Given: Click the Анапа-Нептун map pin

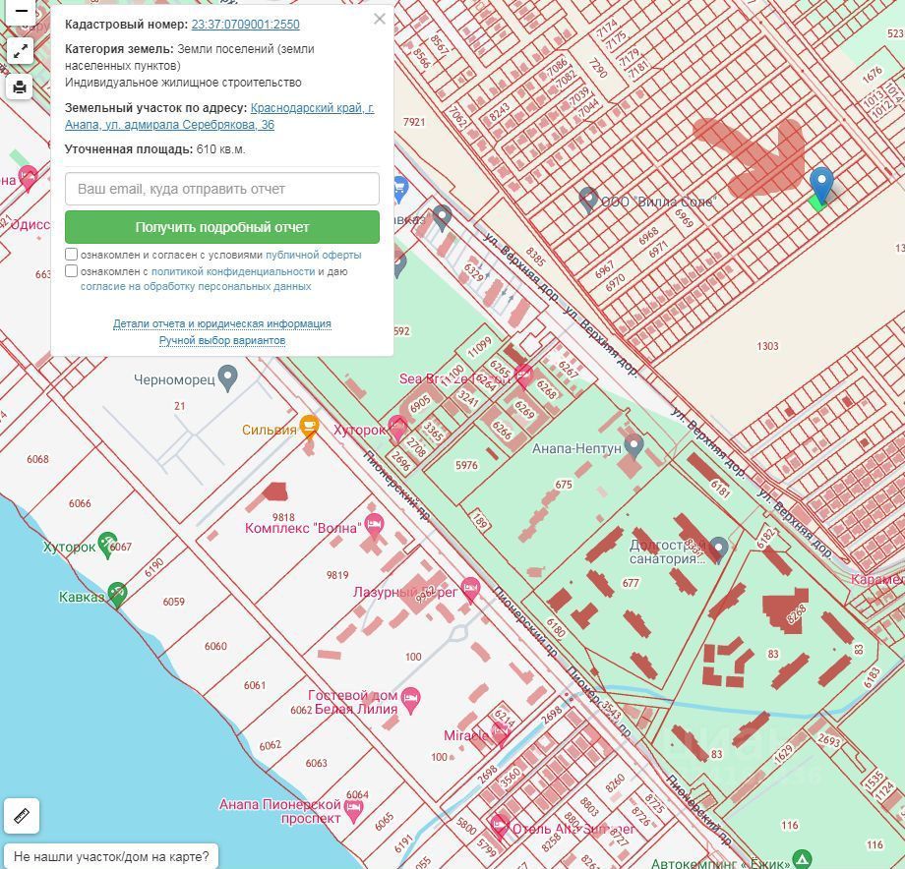Looking at the screenshot, I should [x=634, y=447].
